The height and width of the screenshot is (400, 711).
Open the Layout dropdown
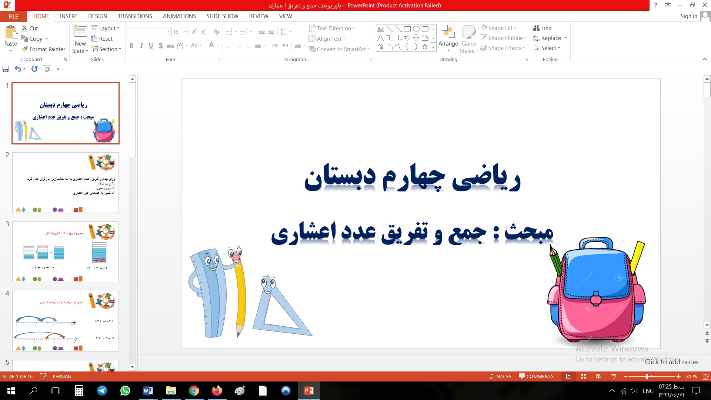(105, 28)
